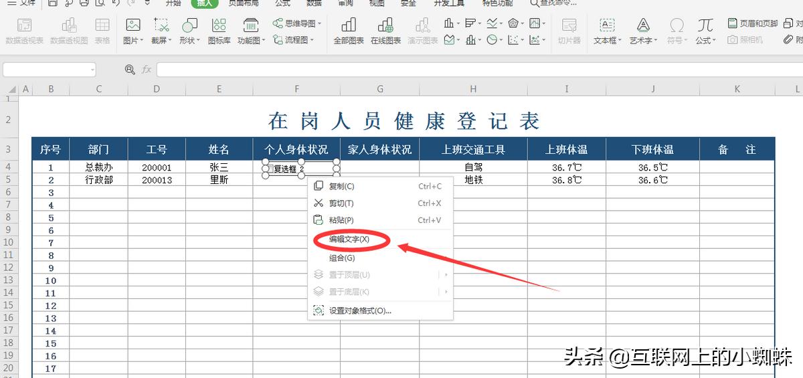This screenshot has width=803, height=378.
Task: Expand the 文本框 dropdown arrow
Action: pos(620,40)
